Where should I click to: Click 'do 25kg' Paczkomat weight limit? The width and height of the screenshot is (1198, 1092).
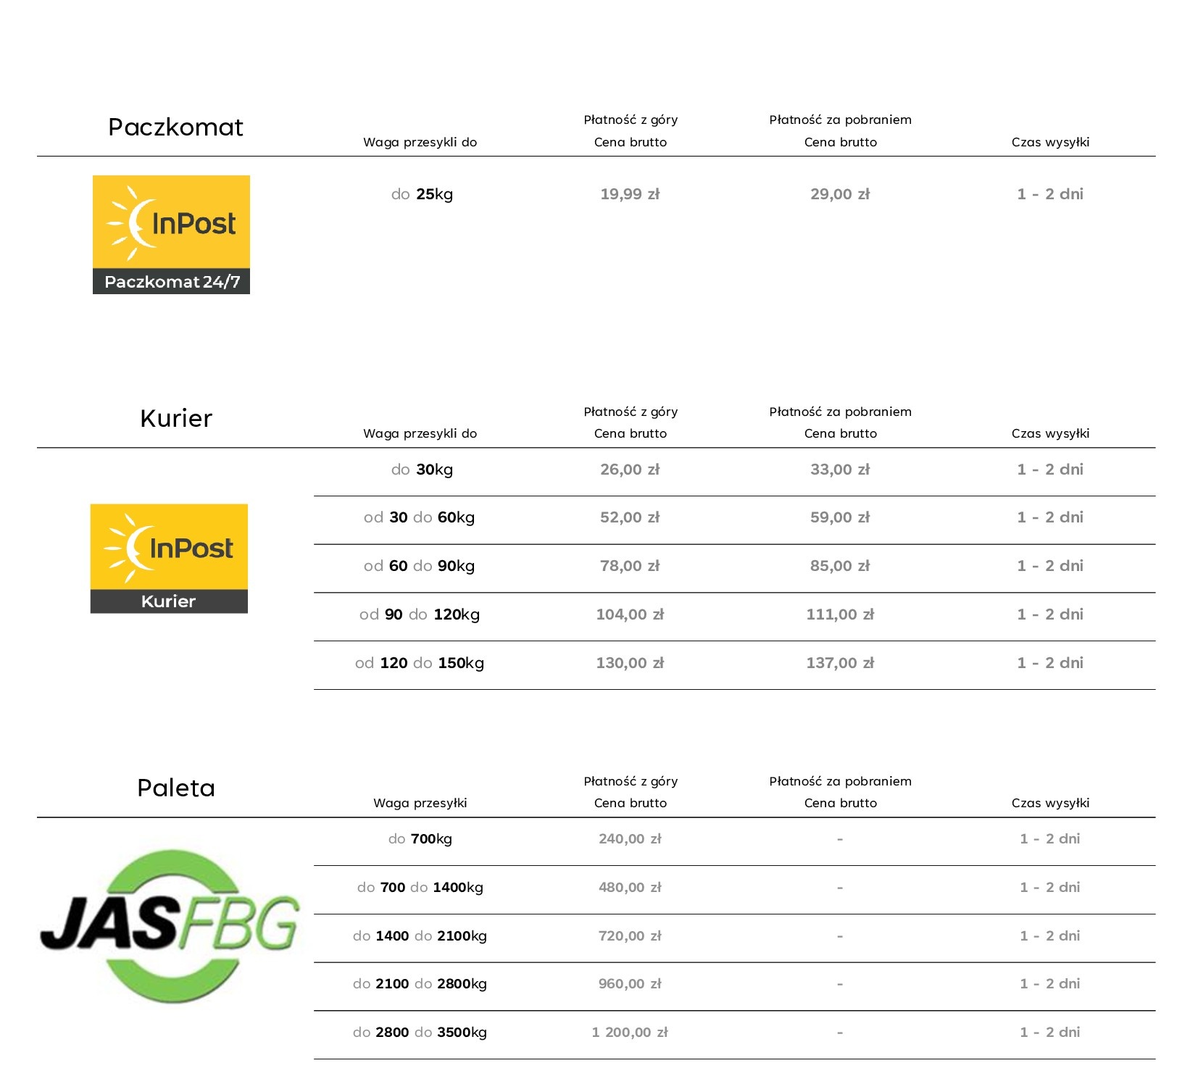(x=421, y=194)
